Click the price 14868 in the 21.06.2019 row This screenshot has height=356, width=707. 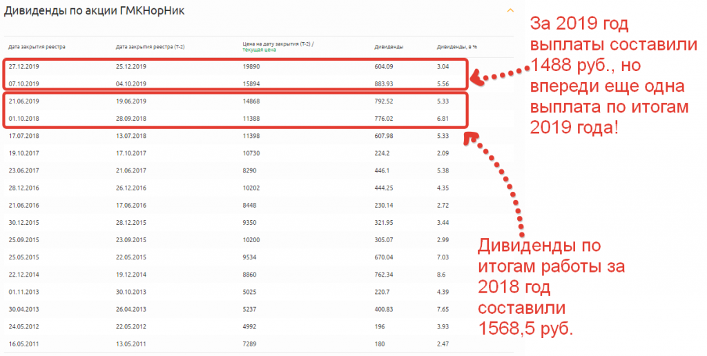pyautogui.click(x=251, y=101)
